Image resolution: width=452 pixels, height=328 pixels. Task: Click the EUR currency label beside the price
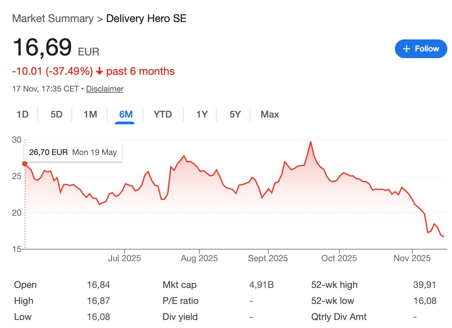tap(88, 52)
